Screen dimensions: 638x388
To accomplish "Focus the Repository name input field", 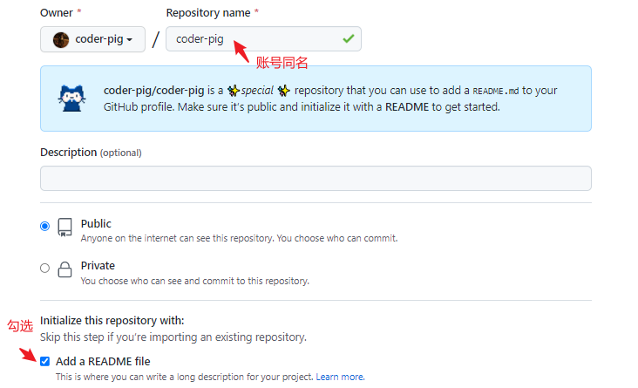I will (x=263, y=39).
